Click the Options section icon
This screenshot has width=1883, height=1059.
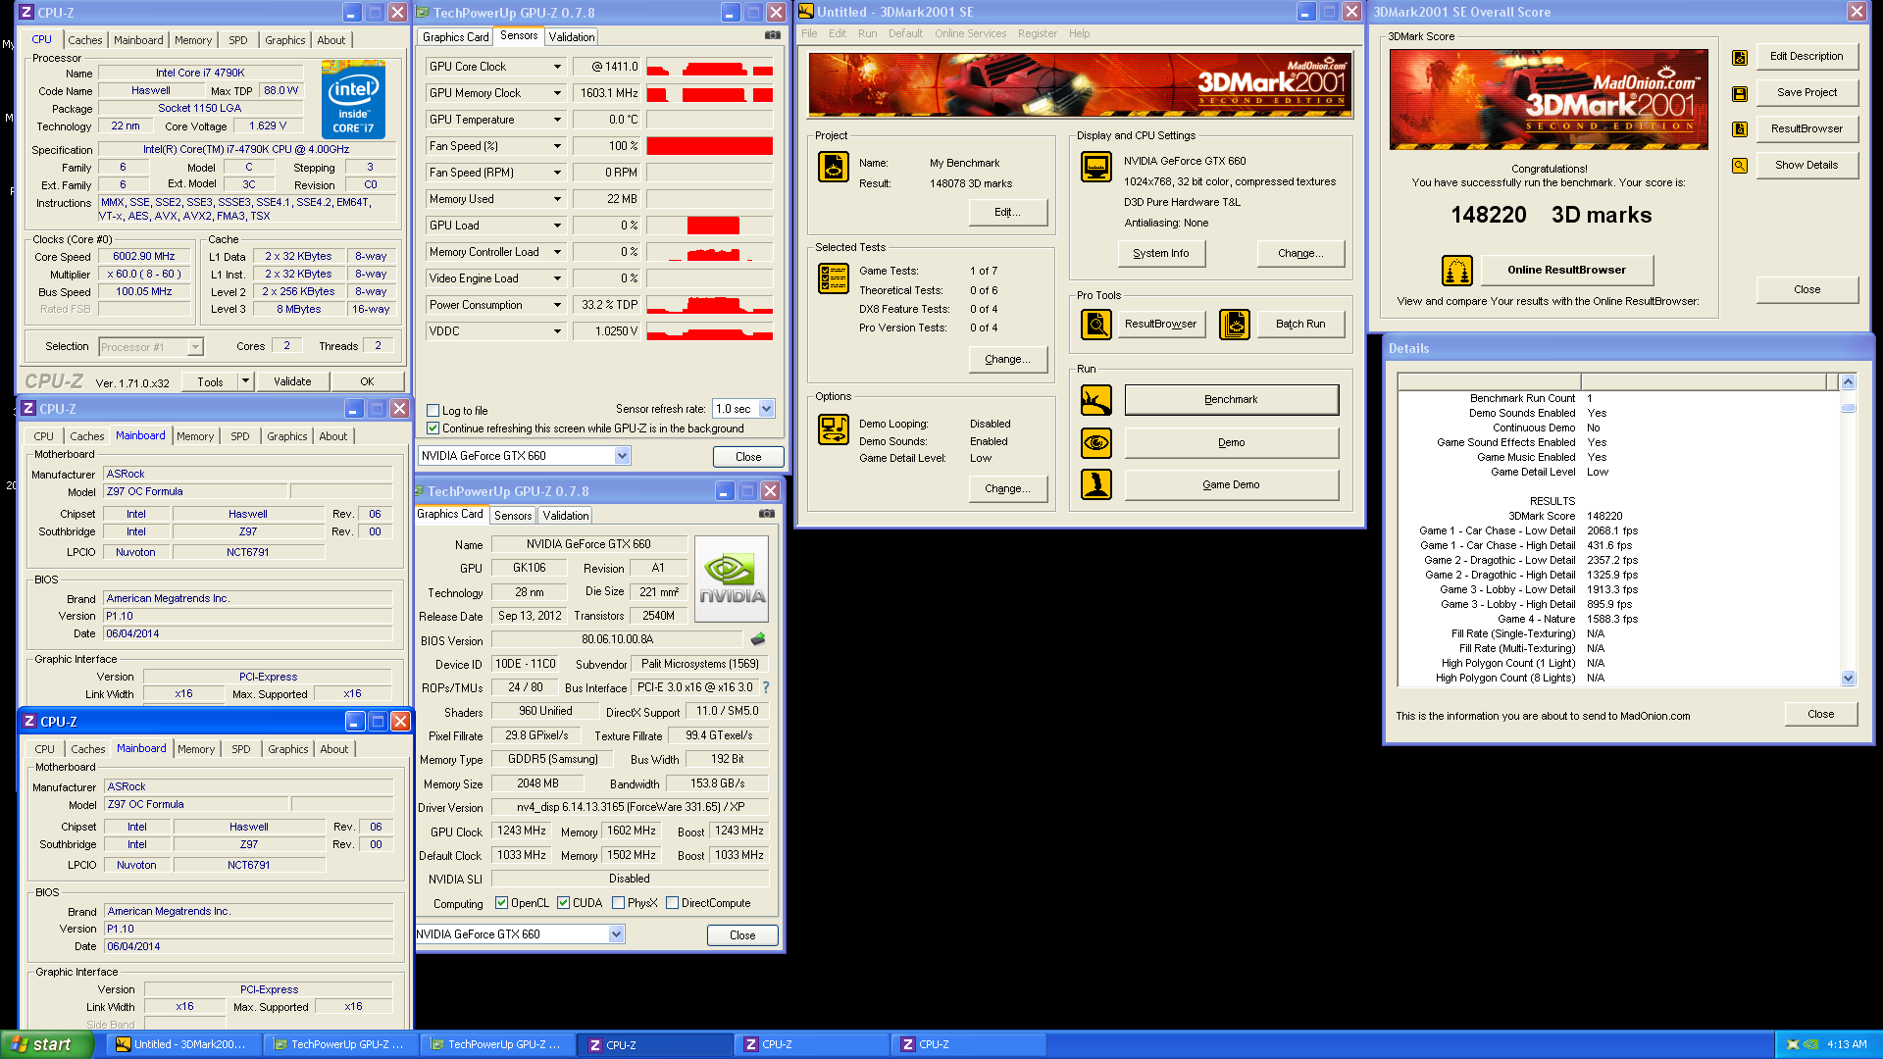point(833,429)
